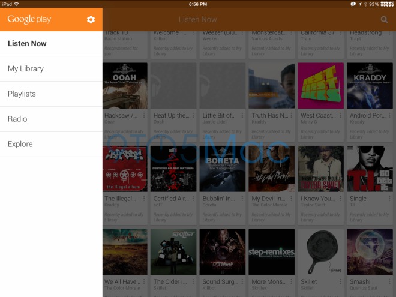
Task: Open the Certified Air Raid Material cover
Action: pyautogui.click(x=173, y=169)
